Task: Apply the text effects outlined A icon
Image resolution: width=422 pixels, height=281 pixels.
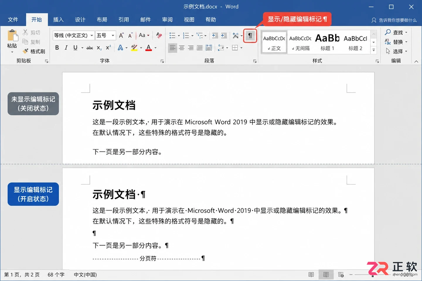Action: click(x=120, y=48)
